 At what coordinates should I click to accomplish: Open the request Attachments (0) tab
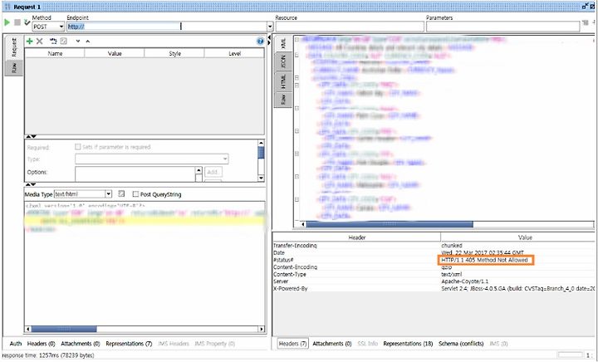point(80,344)
